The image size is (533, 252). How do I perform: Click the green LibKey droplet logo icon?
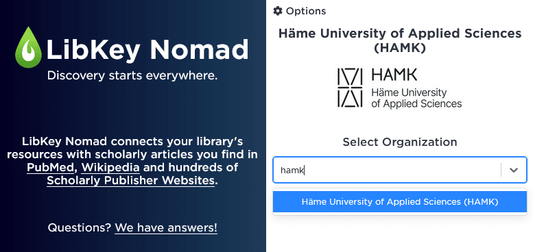click(29, 47)
